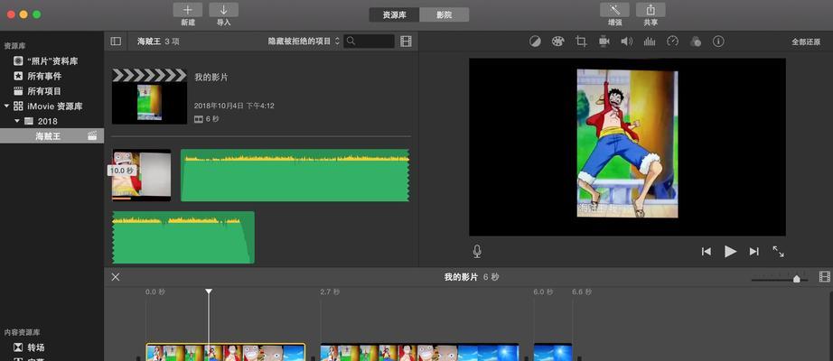The height and width of the screenshot is (361, 833).
Task: Click the Enhance (增强) magic wand button
Action: point(614,10)
